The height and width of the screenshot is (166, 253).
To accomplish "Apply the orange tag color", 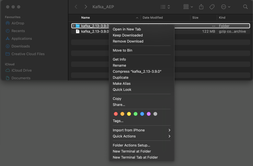I will click(122, 114).
